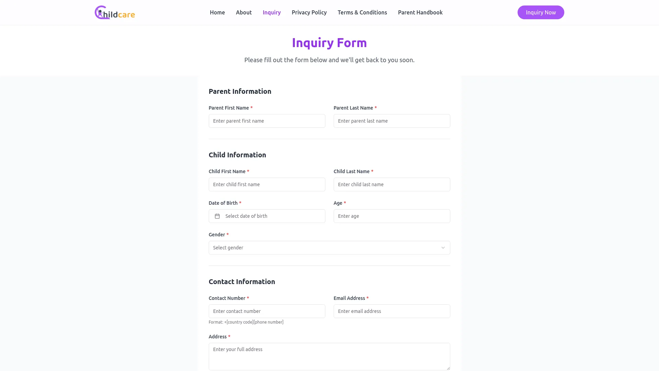Screen dimensions: 659x371
Task: Open the About page from navigation
Action: tap(244, 12)
